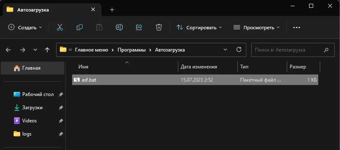The image size is (340, 150).
Task: Click the asf.bat file icon
Action: click(x=77, y=80)
